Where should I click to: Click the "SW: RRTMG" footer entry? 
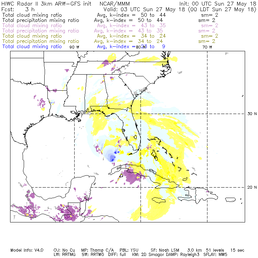coord(93,255)
